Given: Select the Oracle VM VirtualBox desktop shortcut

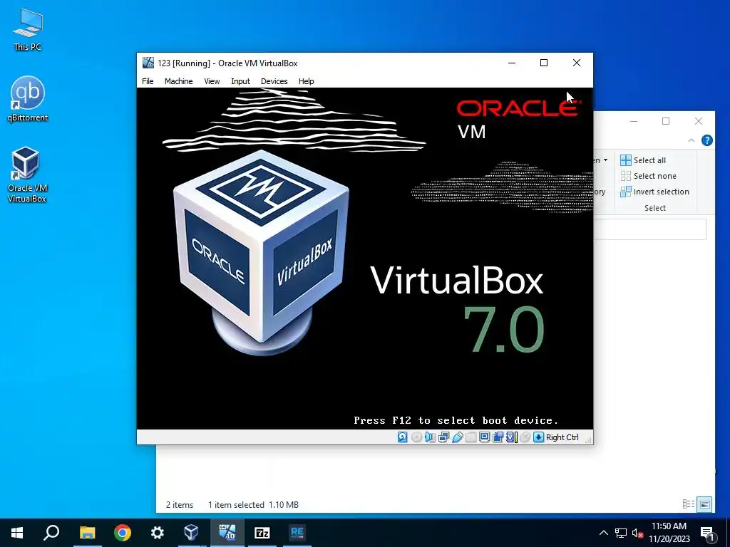Looking at the screenshot, I should pos(27,175).
